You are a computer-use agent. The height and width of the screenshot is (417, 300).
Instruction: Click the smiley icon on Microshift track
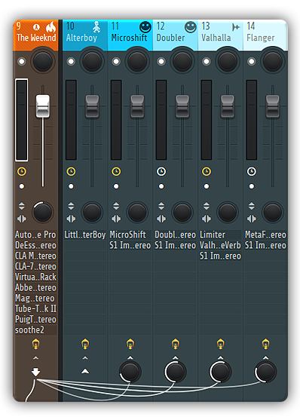click(x=145, y=27)
